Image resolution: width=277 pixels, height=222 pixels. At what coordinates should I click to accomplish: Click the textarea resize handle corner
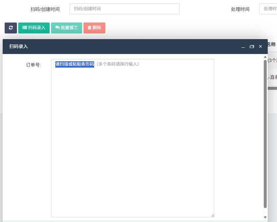point(212,215)
